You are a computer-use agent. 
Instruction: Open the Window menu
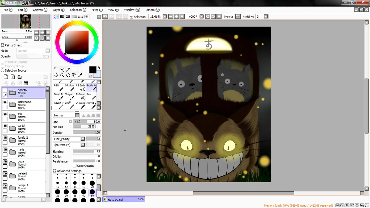click(132, 10)
